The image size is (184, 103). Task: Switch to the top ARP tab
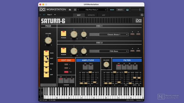point(103,15)
